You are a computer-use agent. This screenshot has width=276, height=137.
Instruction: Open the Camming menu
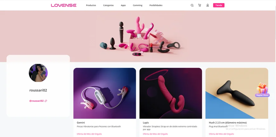coord(138,5)
